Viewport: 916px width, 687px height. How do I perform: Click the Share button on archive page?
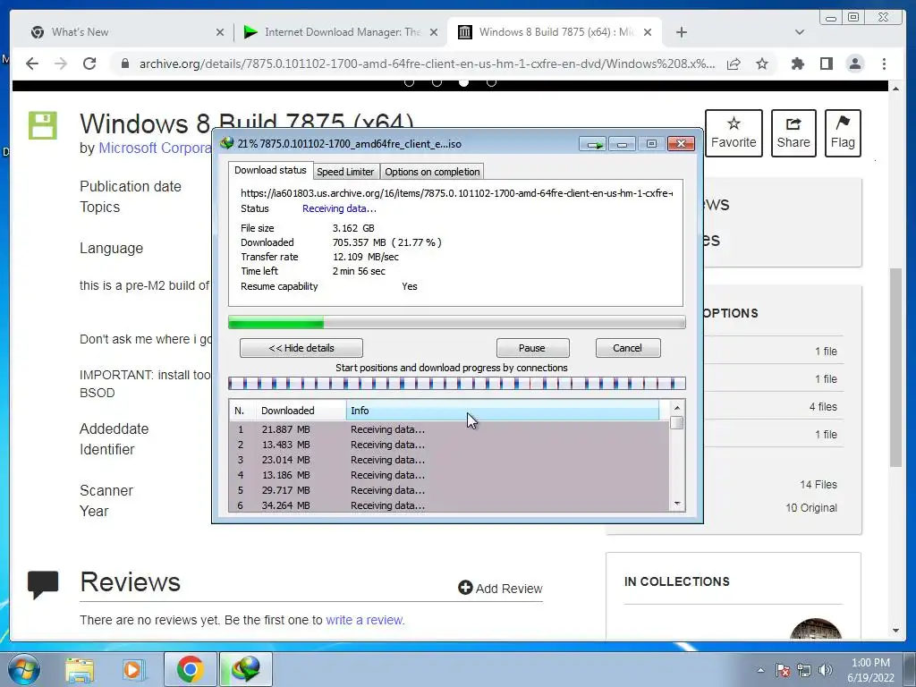pyautogui.click(x=793, y=133)
